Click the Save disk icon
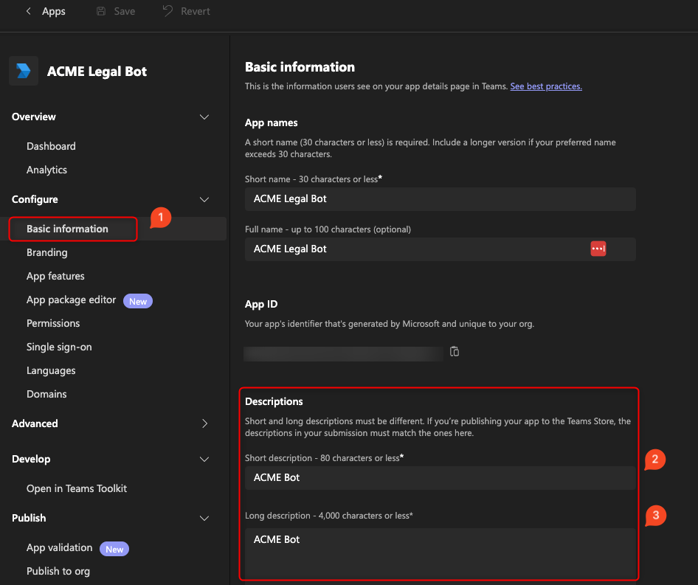The height and width of the screenshot is (585, 698). click(x=101, y=11)
